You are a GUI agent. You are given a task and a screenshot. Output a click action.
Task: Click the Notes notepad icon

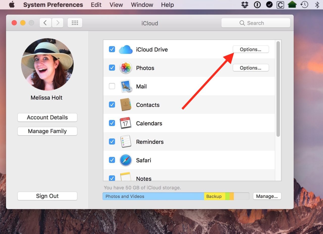[x=126, y=177]
